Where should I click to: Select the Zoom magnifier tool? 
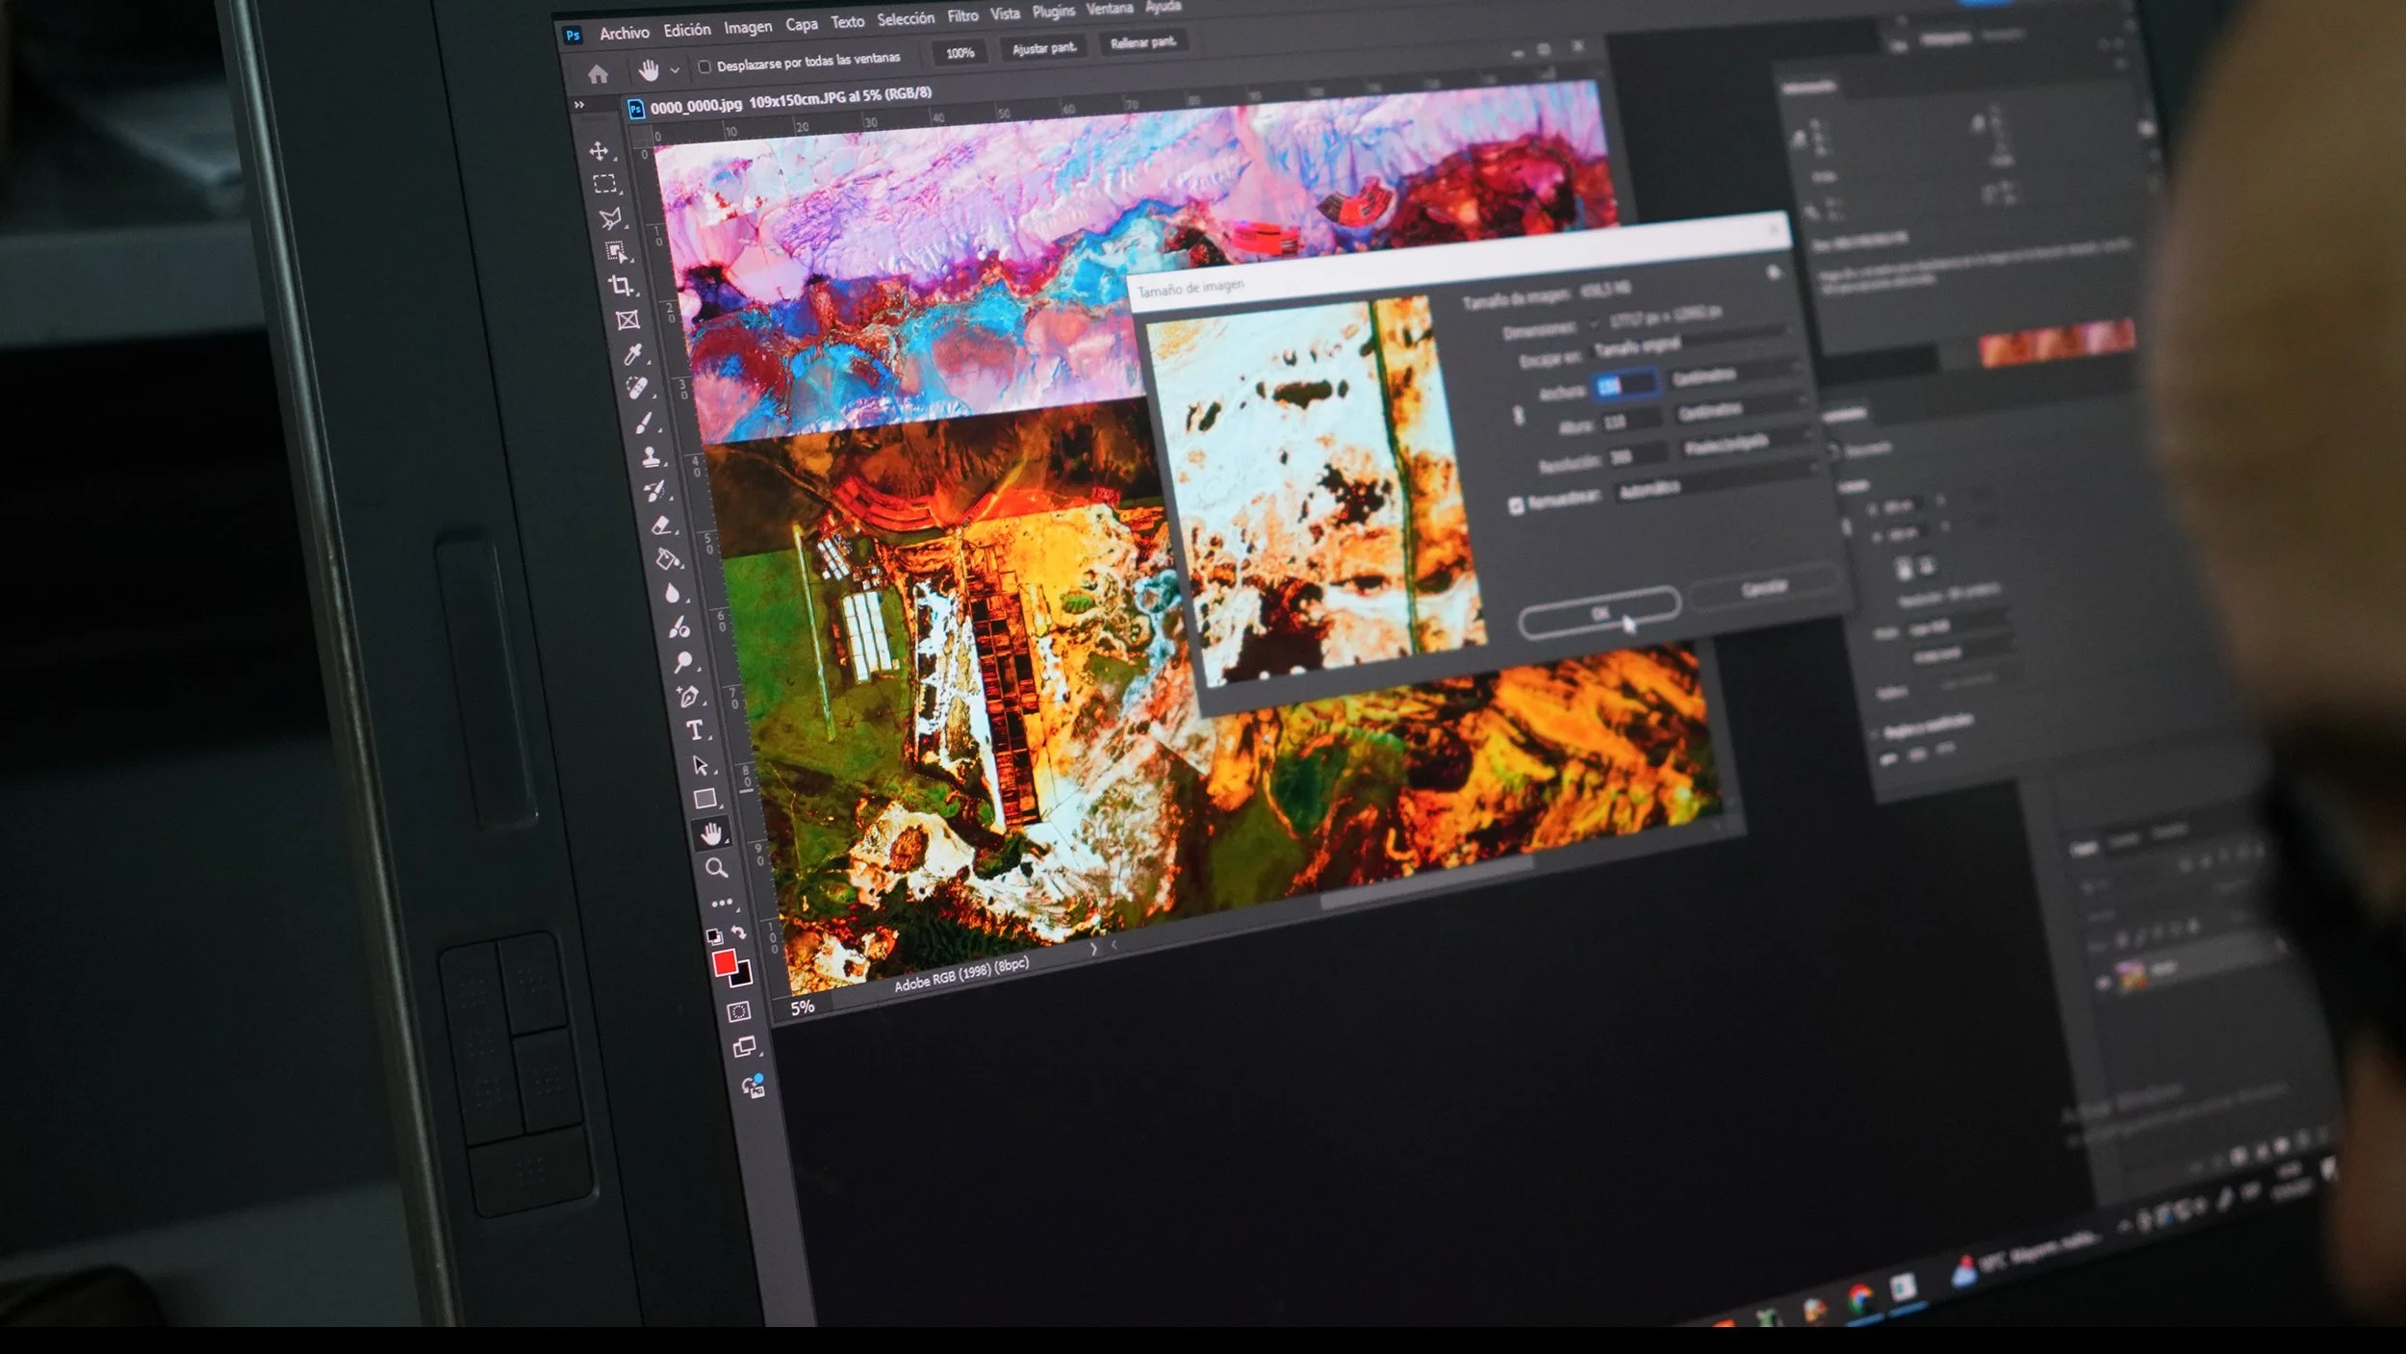coord(716,868)
